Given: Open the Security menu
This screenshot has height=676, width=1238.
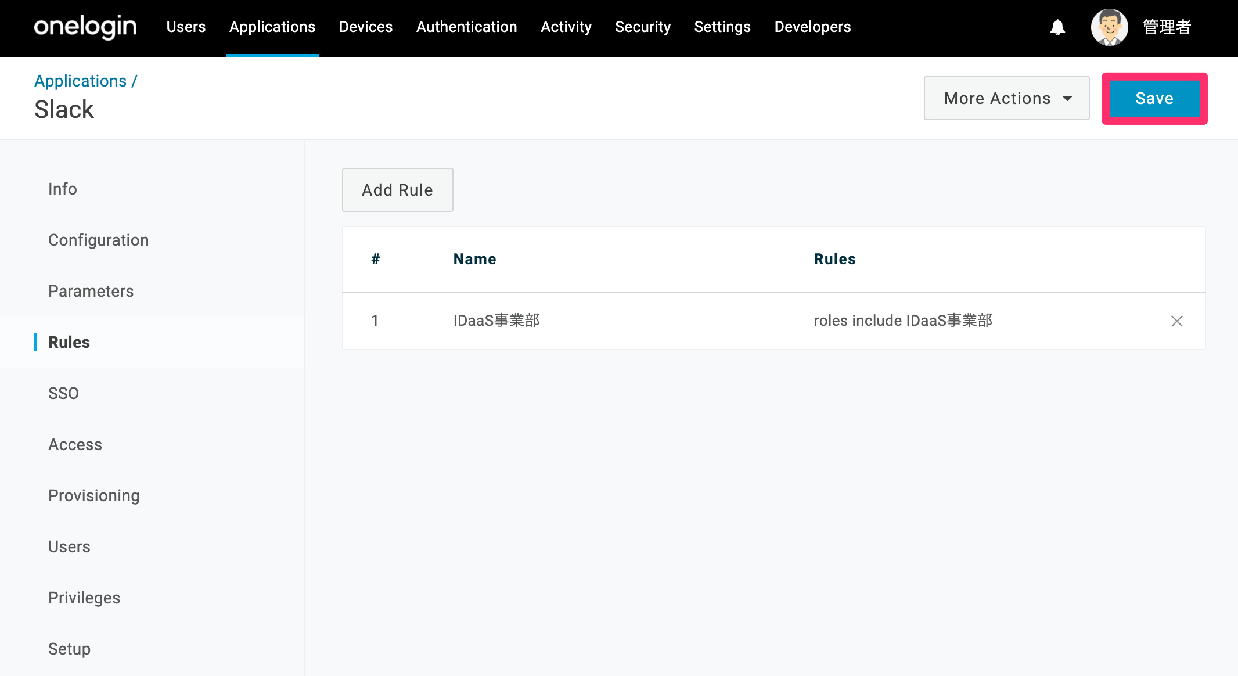Looking at the screenshot, I should click(643, 27).
